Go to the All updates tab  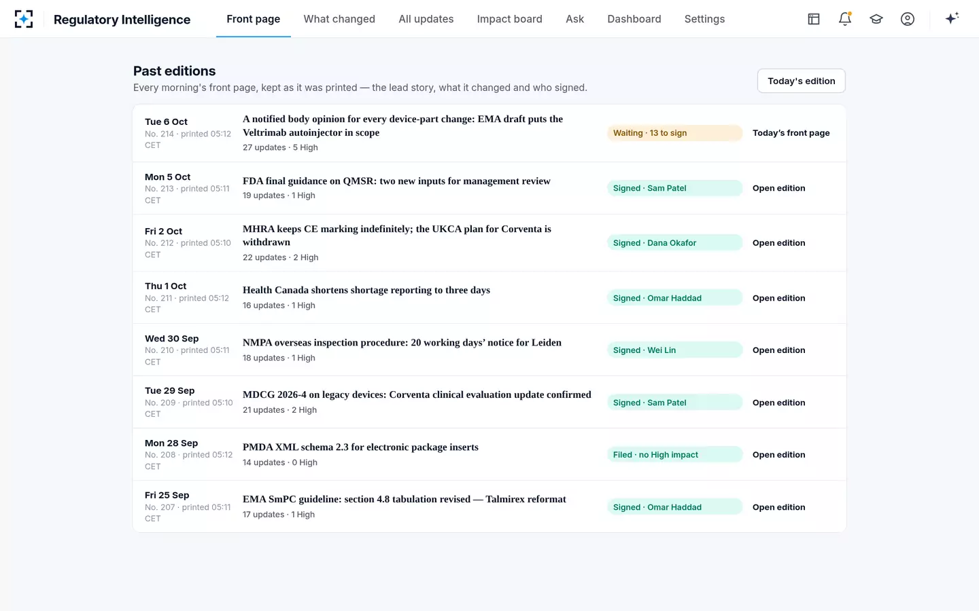pyautogui.click(x=426, y=19)
